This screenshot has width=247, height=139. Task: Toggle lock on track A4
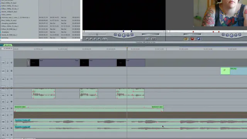pyautogui.click(x=7, y=108)
